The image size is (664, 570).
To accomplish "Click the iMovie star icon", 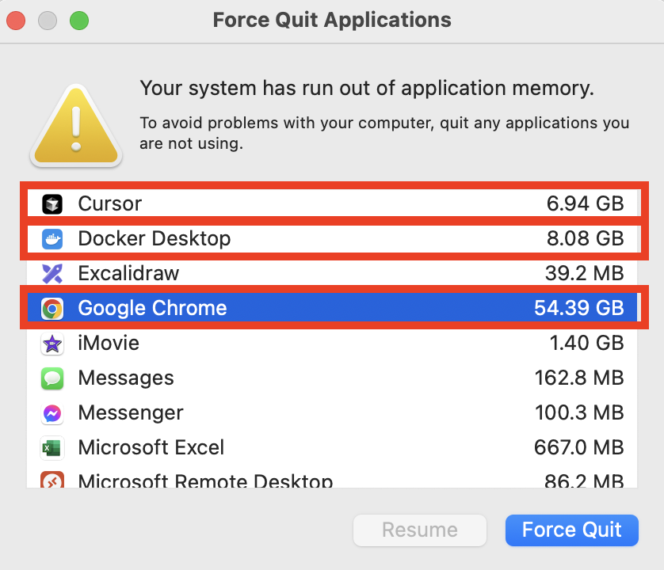I will pyautogui.click(x=52, y=343).
